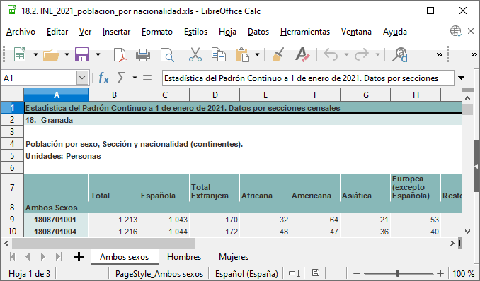Click the Name Box showing A1
Screen dimensions: 480x281
click(39, 78)
